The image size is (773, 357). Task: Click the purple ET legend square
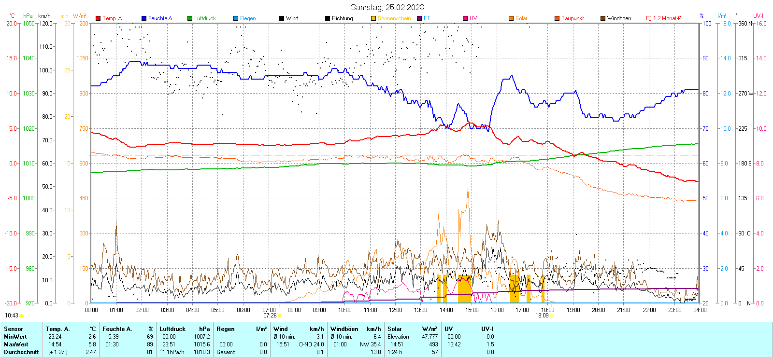(x=419, y=18)
